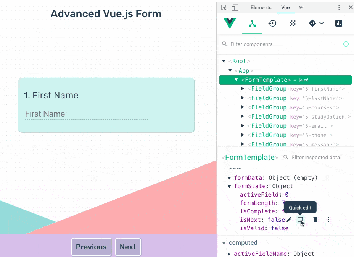Screen dimensions: 354x257
Task: Click the Root component label
Action: 239,61
